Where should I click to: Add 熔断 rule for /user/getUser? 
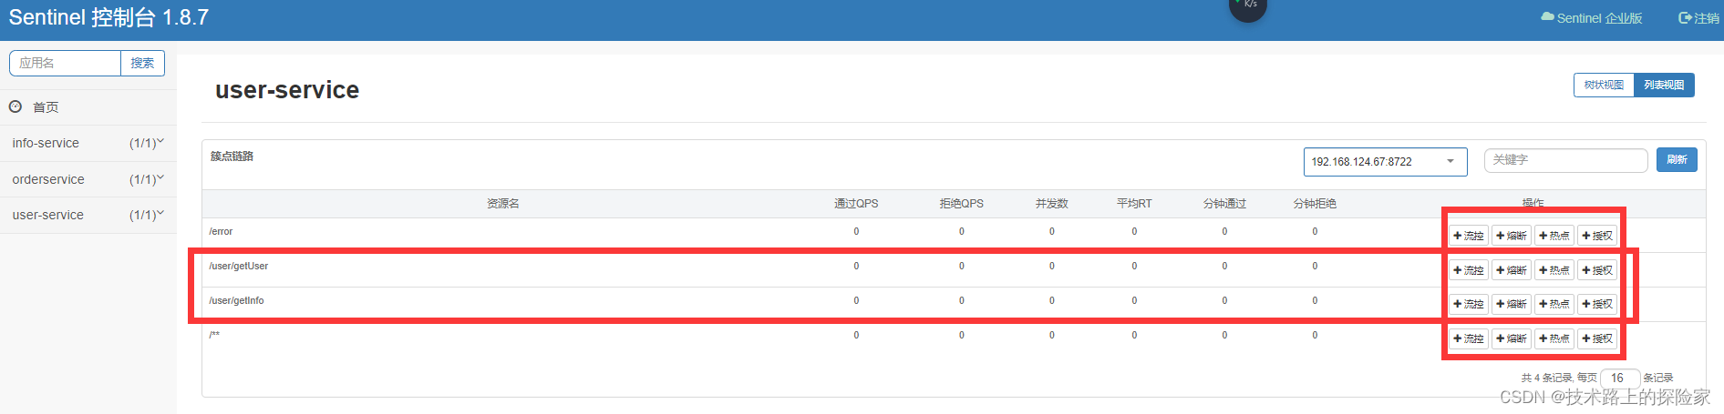pos(1512,270)
